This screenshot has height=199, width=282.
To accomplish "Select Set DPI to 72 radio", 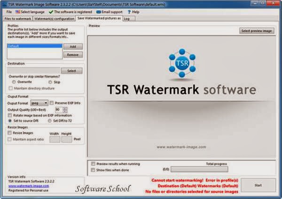I will (50, 121).
